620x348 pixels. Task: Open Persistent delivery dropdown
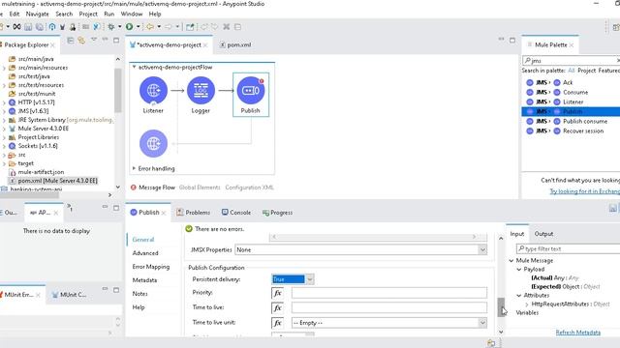pyautogui.click(x=310, y=279)
